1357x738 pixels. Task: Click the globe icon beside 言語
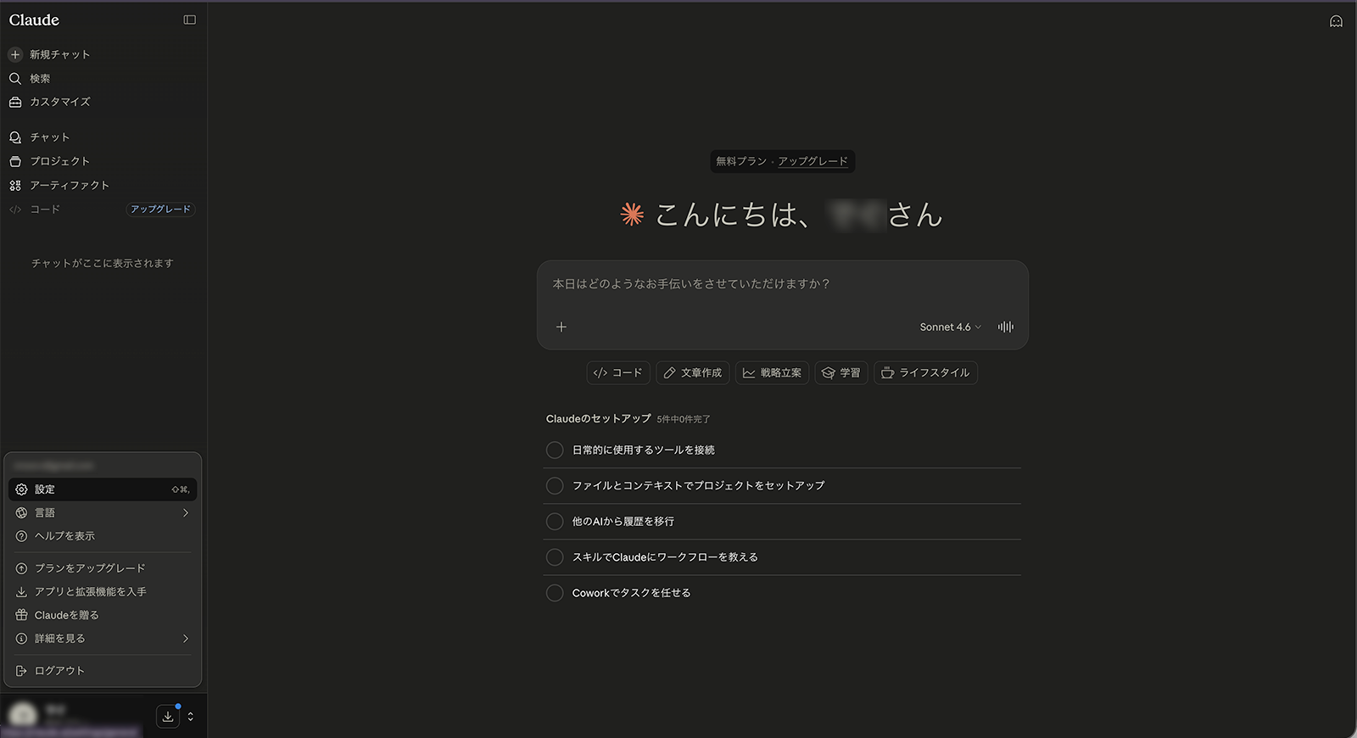coord(22,512)
